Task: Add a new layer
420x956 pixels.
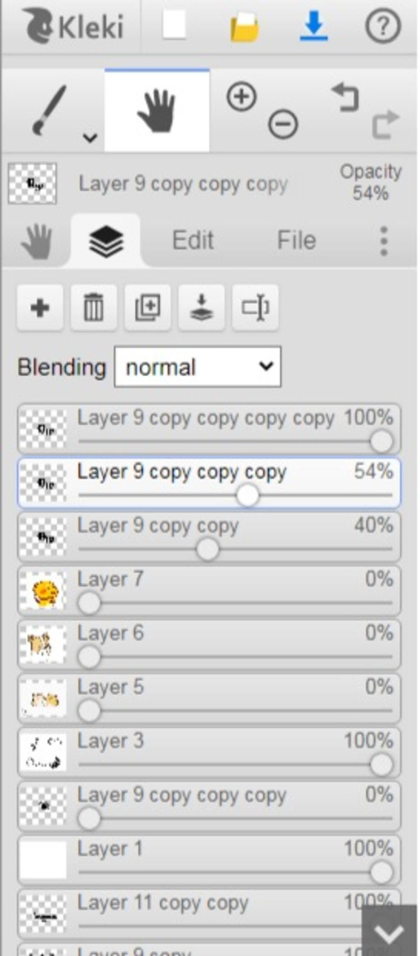Action: point(40,307)
